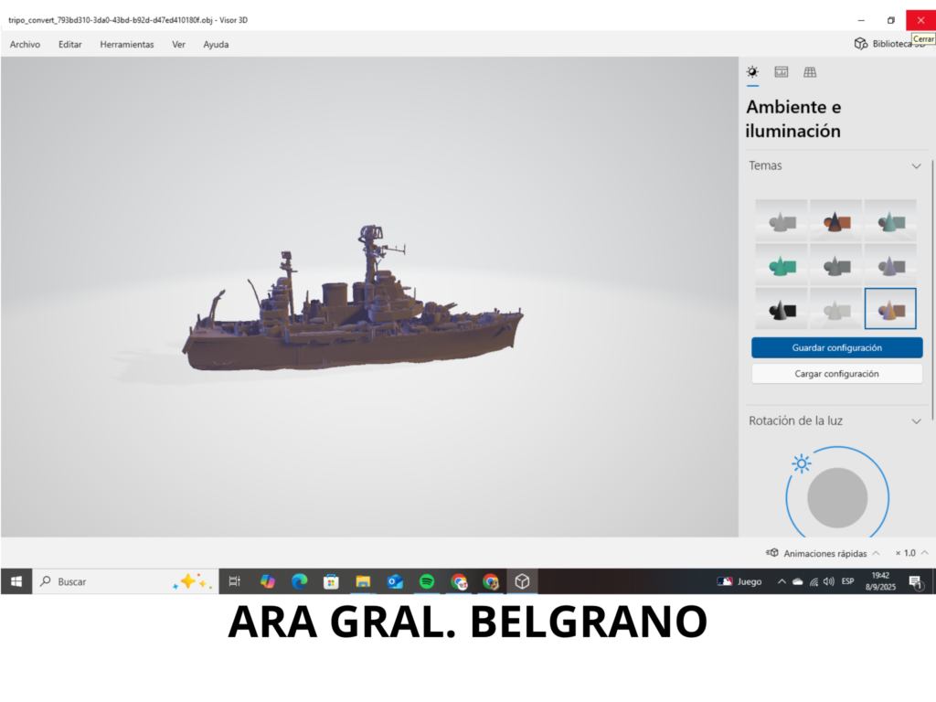Apply the near-white shapes theme
This screenshot has width=936, height=702.
tap(835, 309)
